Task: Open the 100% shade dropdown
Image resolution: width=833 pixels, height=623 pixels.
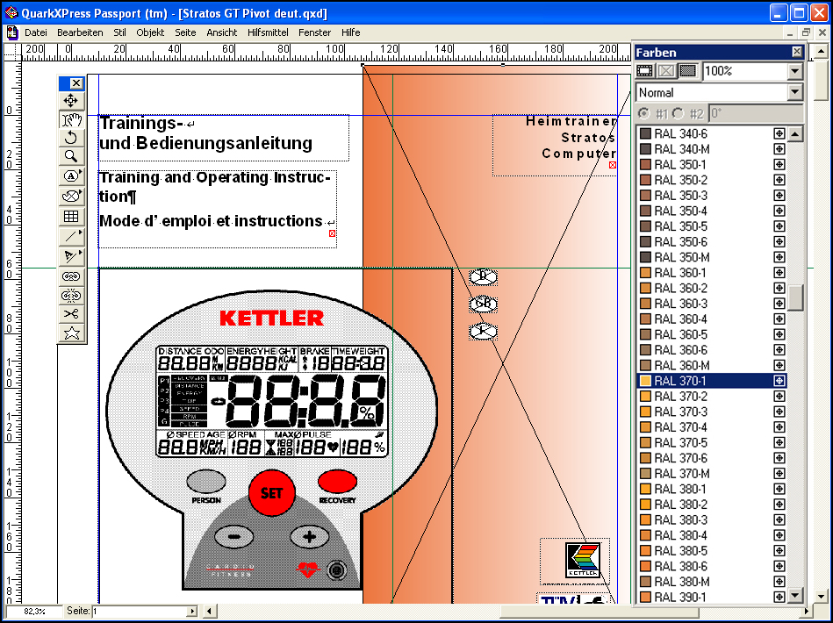Action: (x=794, y=71)
